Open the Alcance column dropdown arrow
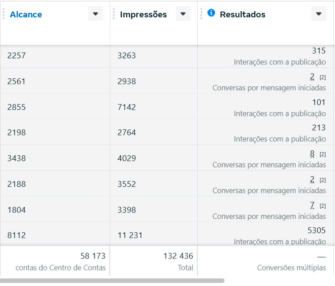335x286 pixels. (x=96, y=14)
